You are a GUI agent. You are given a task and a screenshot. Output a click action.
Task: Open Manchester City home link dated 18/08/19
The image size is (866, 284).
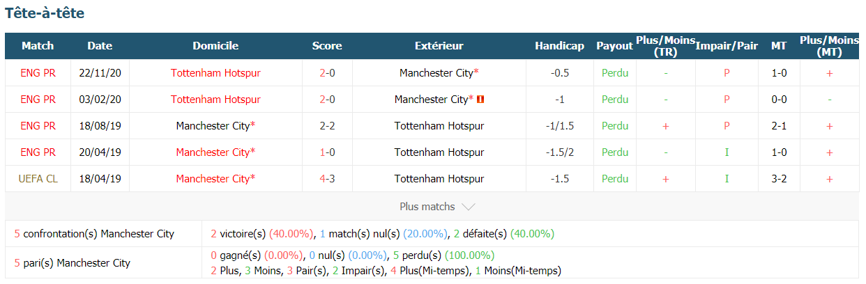pyautogui.click(x=215, y=126)
